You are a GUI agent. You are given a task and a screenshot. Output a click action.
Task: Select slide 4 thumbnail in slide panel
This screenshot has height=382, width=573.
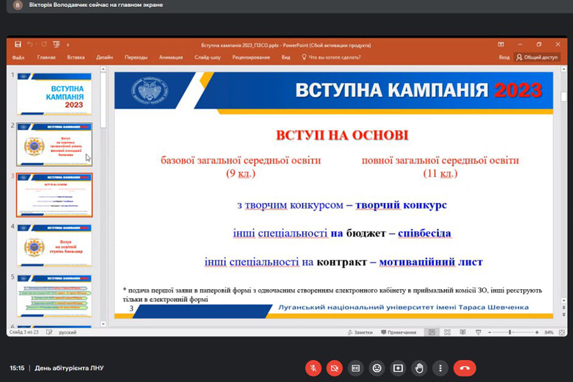point(54,244)
